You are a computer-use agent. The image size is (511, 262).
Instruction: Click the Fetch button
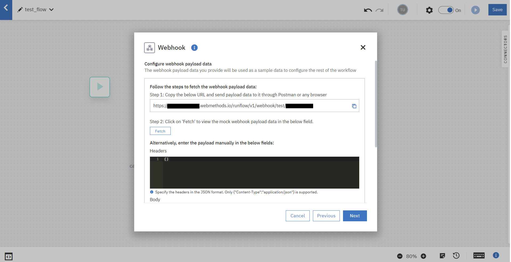click(x=160, y=131)
